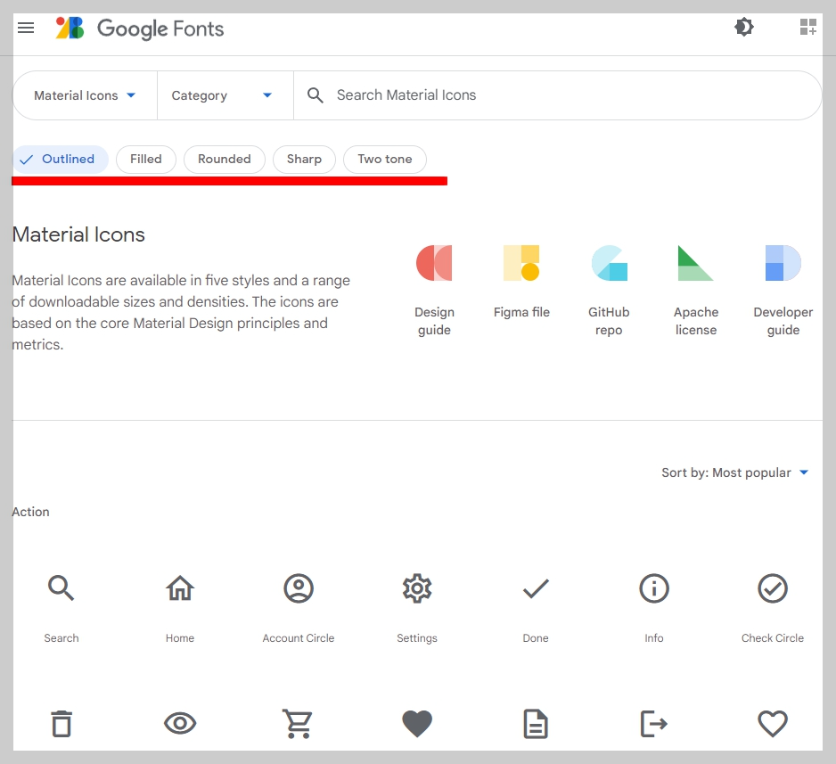Click the Google Fonts logo
The height and width of the screenshot is (764, 836).
[70, 28]
